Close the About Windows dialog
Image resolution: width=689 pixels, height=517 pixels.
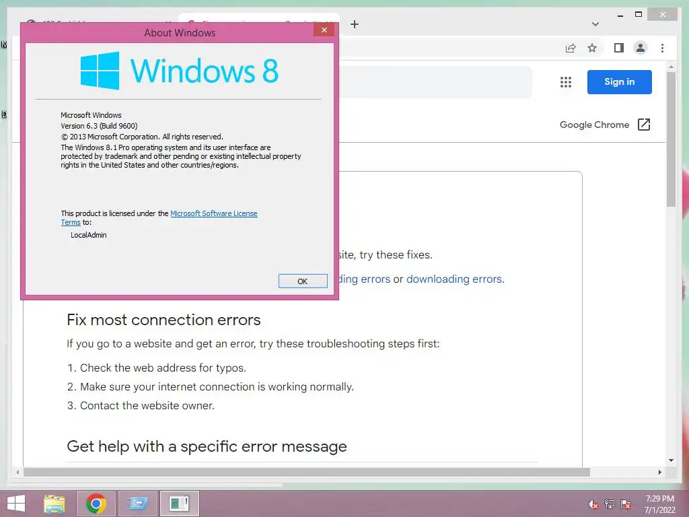324,30
